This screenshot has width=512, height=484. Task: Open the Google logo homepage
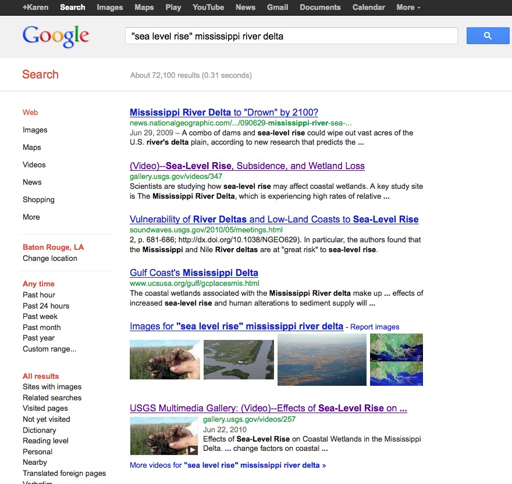[56, 36]
